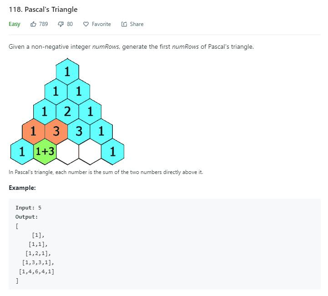Click the Favorite label text

[101, 24]
